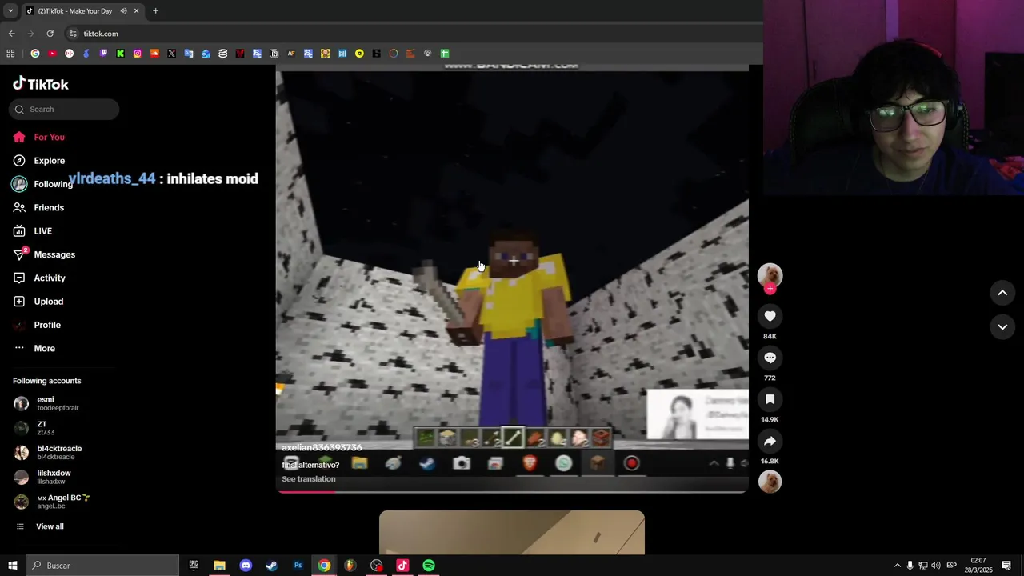Share video using the arrow icon
Screen dimensions: 1024x576
(770, 441)
